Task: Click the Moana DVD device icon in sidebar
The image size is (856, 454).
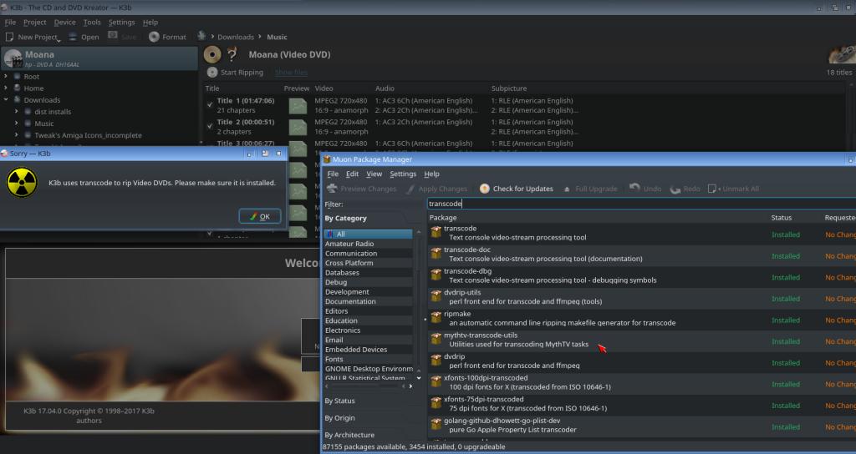Action: [x=13, y=58]
